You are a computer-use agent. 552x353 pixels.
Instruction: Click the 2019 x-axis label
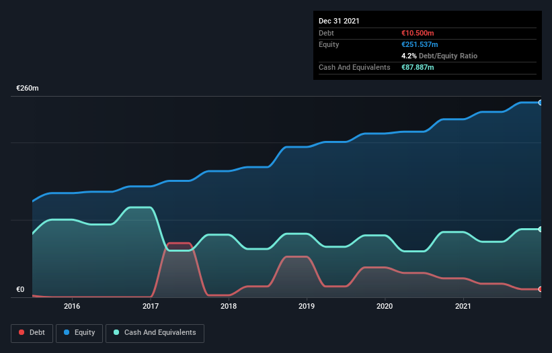click(x=307, y=306)
